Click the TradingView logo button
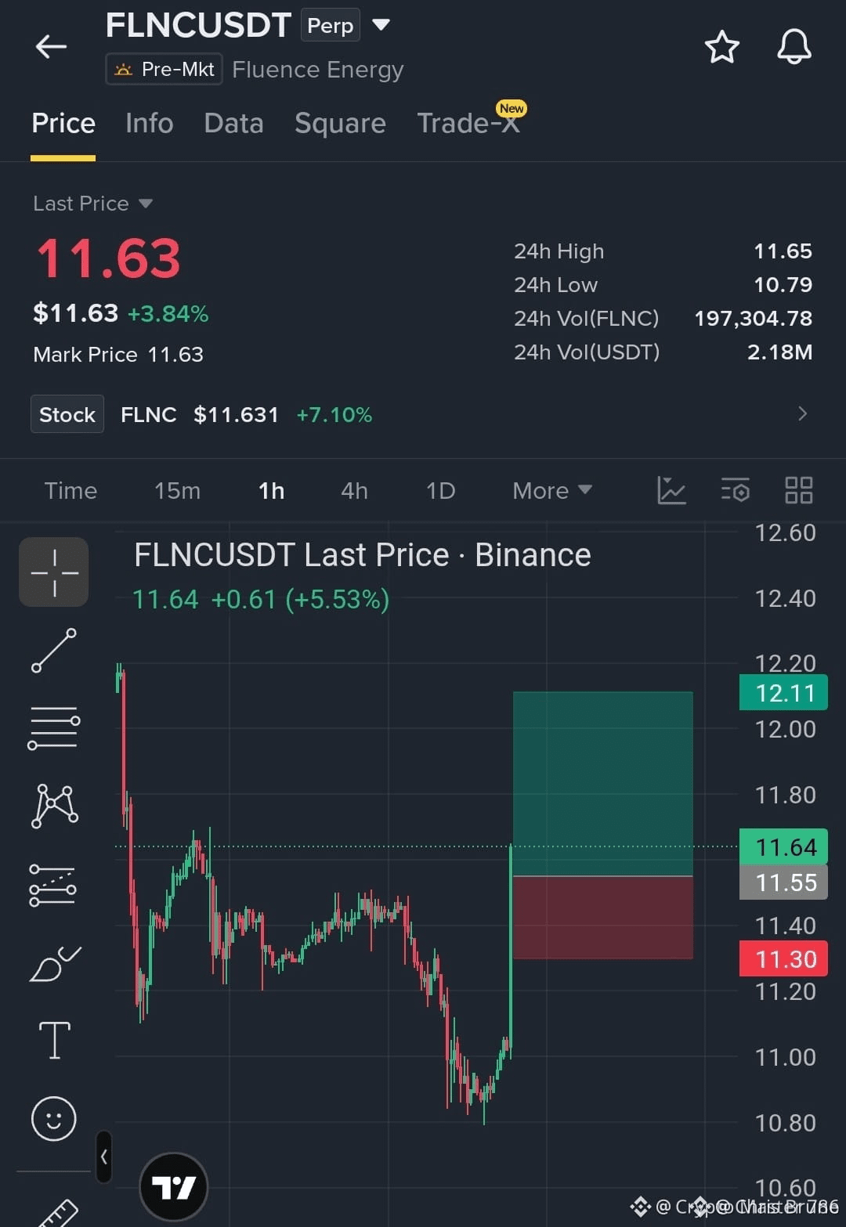846x1227 pixels. pyautogui.click(x=173, y=1187)
